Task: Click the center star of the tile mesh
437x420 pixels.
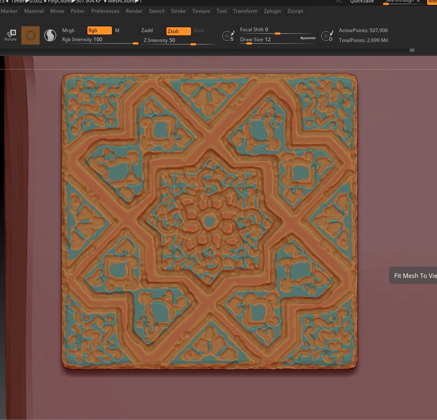Action: [x=209, y=222]
